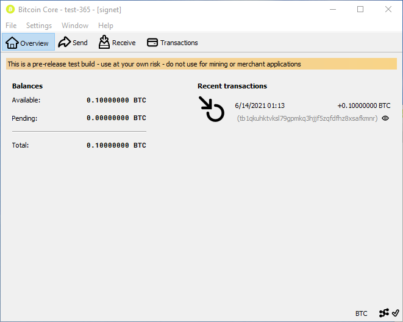Image resolution: width=403 pixels, height=322 pixels.
Task: Switch to the Receive tab
Action: click(117, 43)
